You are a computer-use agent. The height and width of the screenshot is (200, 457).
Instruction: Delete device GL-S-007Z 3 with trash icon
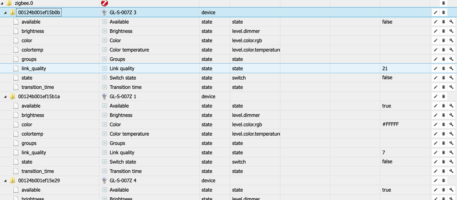443,13
